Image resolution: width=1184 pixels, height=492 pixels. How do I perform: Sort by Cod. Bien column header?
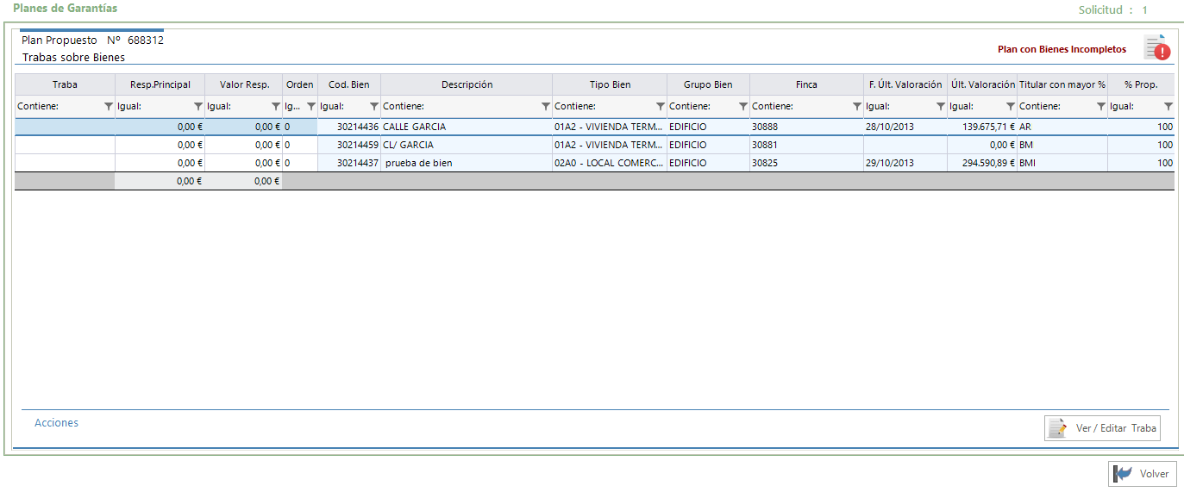coord(349,84)
